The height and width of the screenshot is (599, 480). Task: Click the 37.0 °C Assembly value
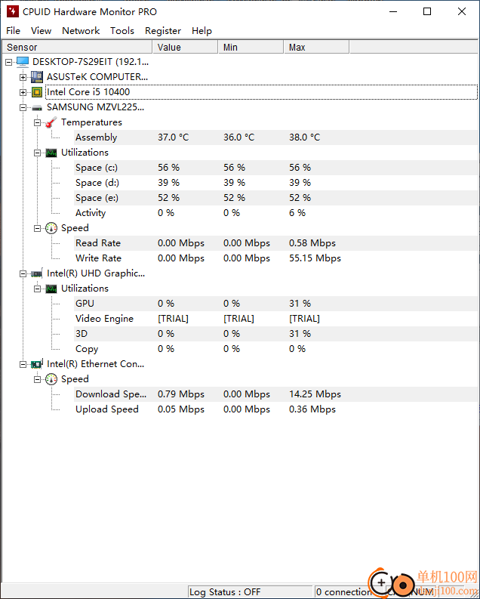coord(174,137)
